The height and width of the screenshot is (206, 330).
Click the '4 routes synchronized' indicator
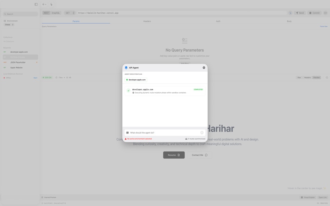195,139
